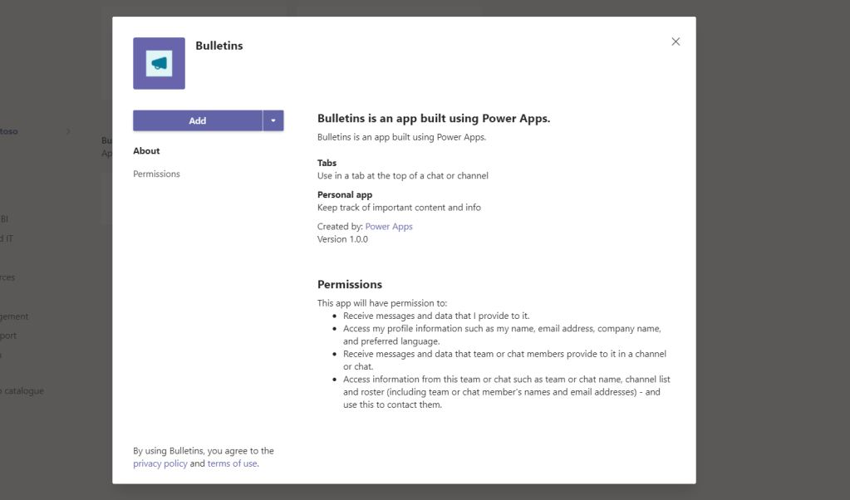
Task: Click the Bulletins megaphone app icon
Action: click(x=159, y=63)
